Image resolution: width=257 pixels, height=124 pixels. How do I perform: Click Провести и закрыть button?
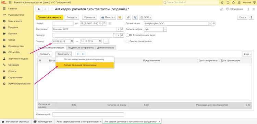click(x=49, y=17)
